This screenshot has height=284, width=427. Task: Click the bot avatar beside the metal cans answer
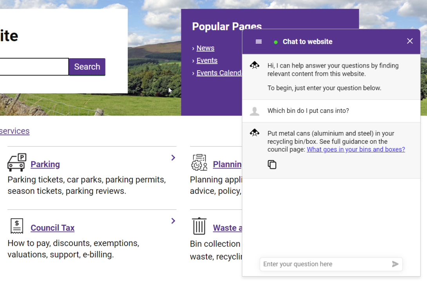tap(255, 133)
